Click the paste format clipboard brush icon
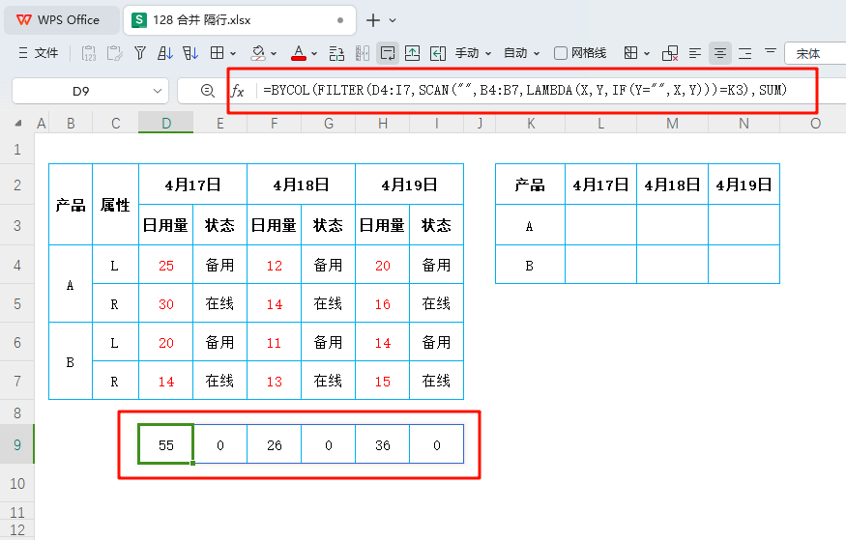Screen dimensions: 846x540 click(x=114, y=53)
